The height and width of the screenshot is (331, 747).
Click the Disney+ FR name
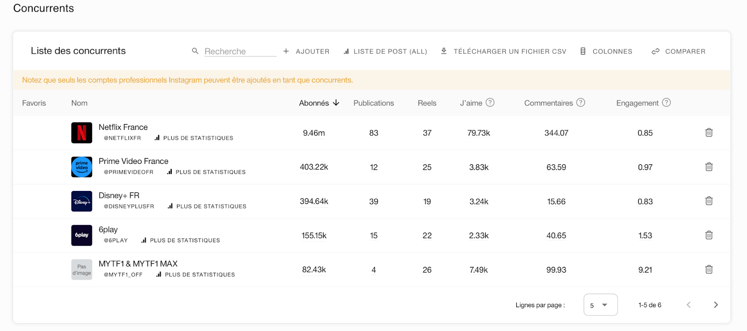click(x=119, y=195)
